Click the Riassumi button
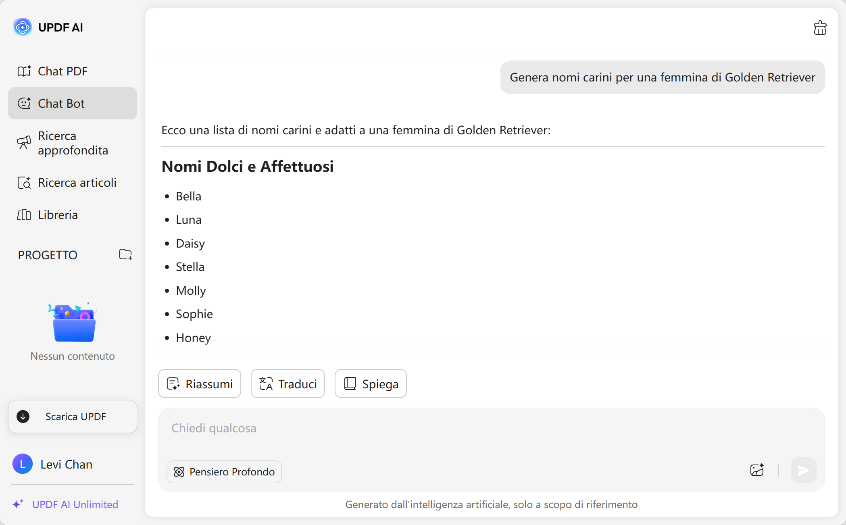The width and height of the screenshot is (846, 525). tap(200, 384)
